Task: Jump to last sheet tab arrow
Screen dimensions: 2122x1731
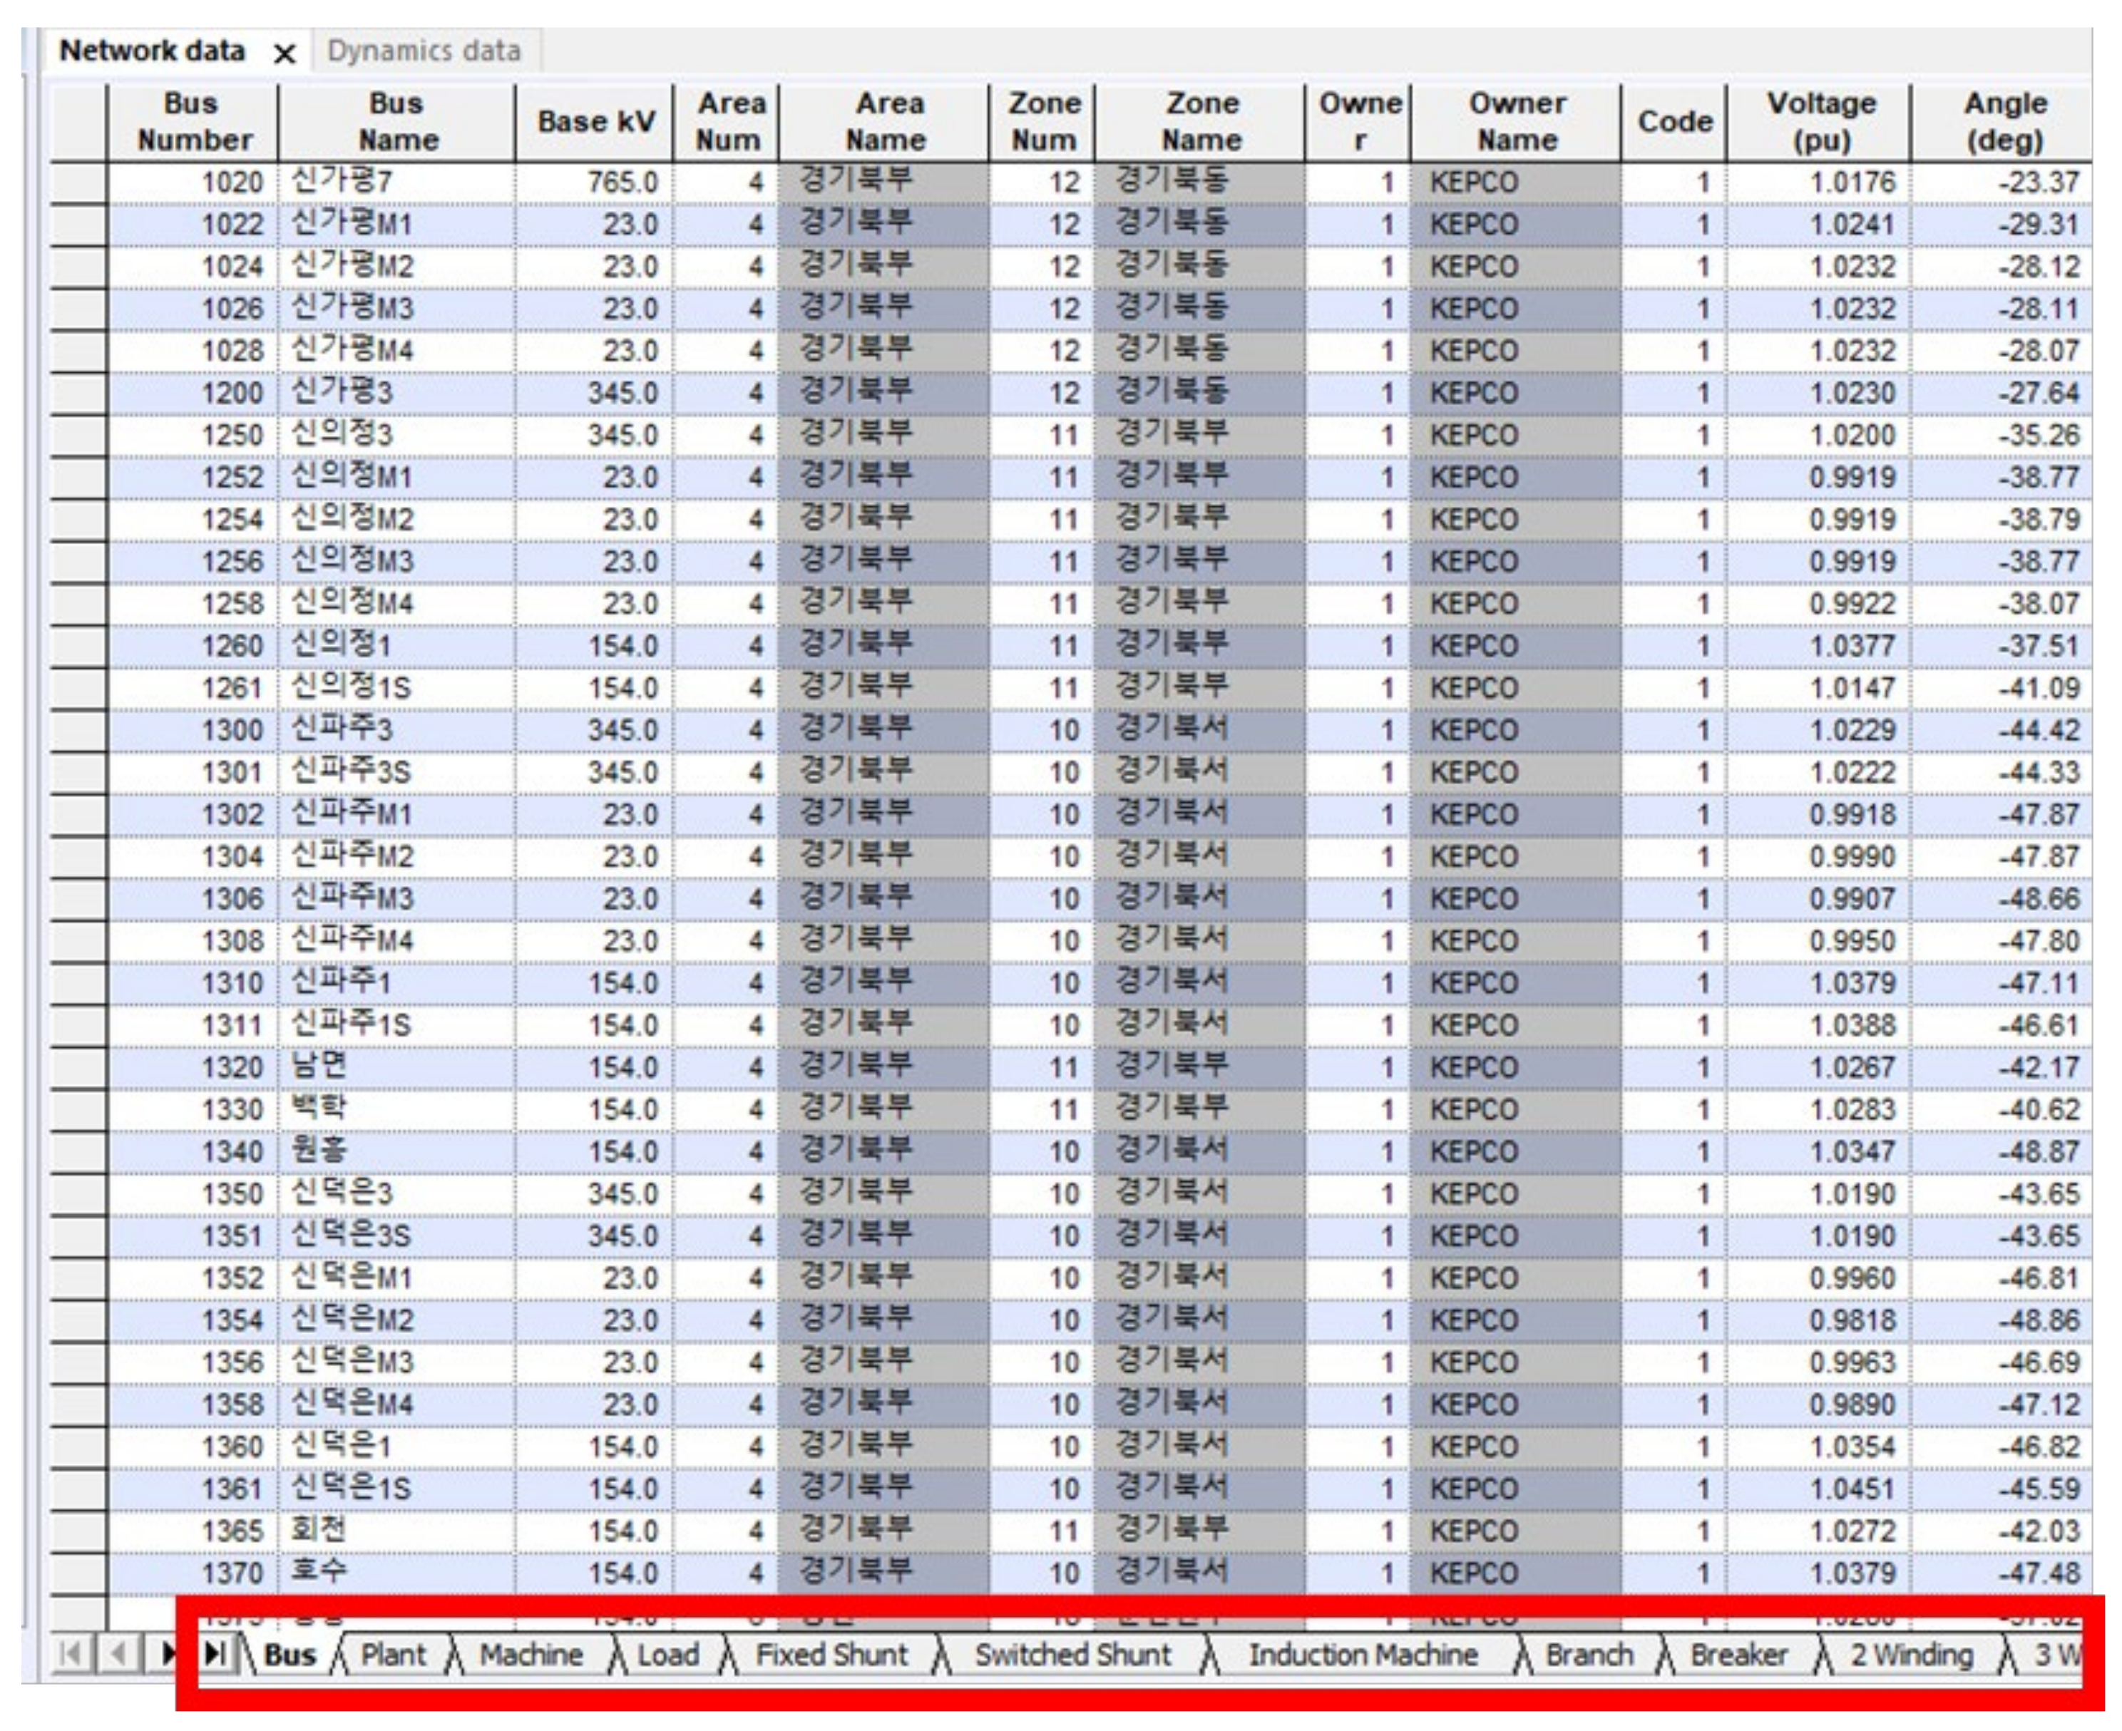Action: [215, 1654]
